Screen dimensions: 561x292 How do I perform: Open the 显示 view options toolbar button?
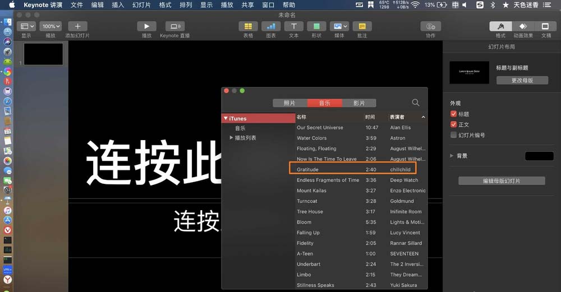coord(26,26)
